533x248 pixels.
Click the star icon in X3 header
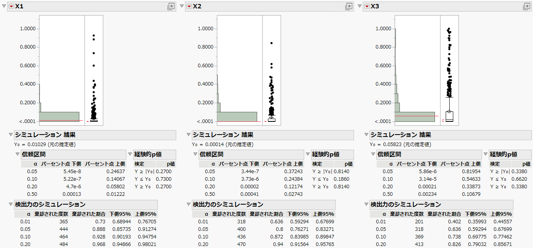click(x=527, y=6)
